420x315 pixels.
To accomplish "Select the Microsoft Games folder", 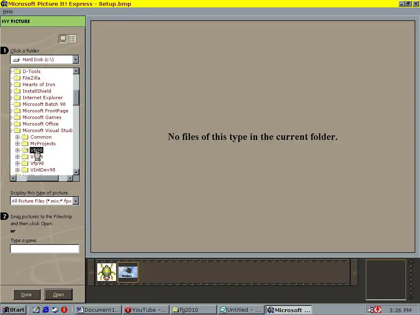I will 42,117.
